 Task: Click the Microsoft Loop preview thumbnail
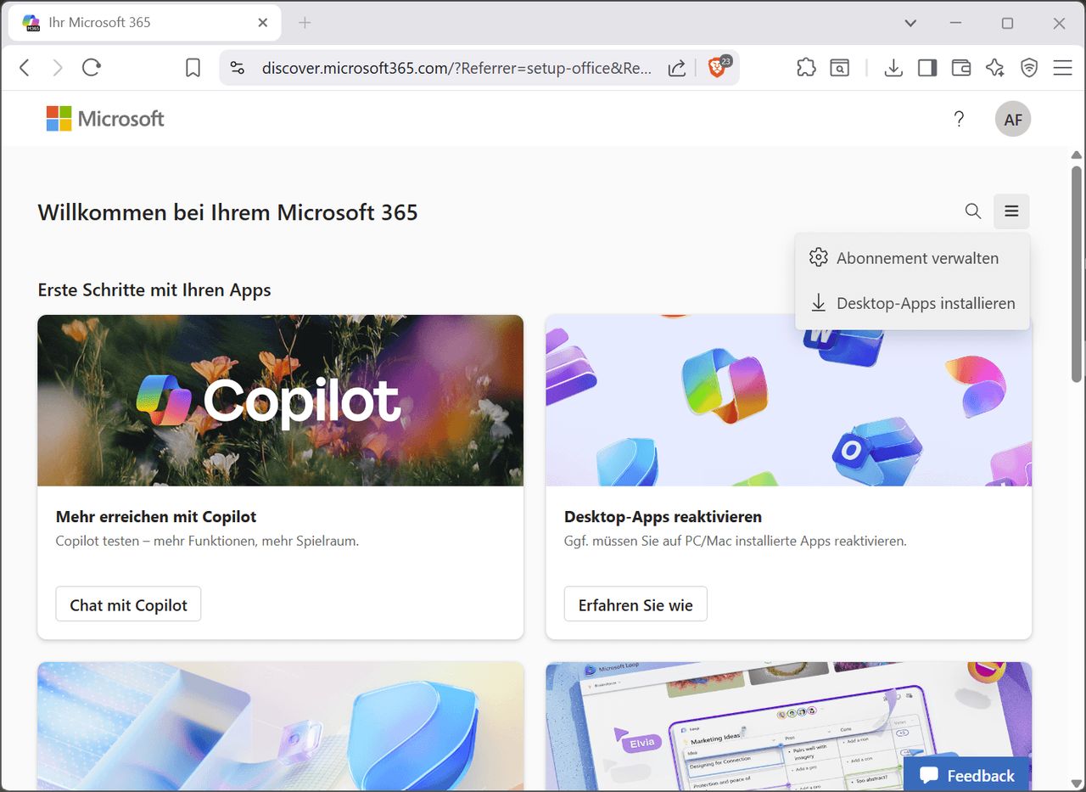[789, 727]
